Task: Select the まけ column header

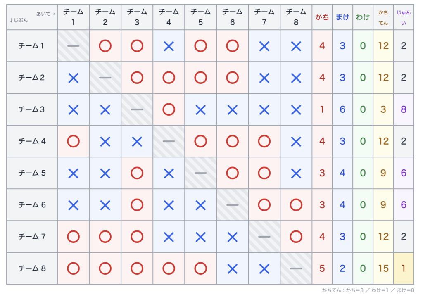Action: pyautogui.click(x=342, y=17)
